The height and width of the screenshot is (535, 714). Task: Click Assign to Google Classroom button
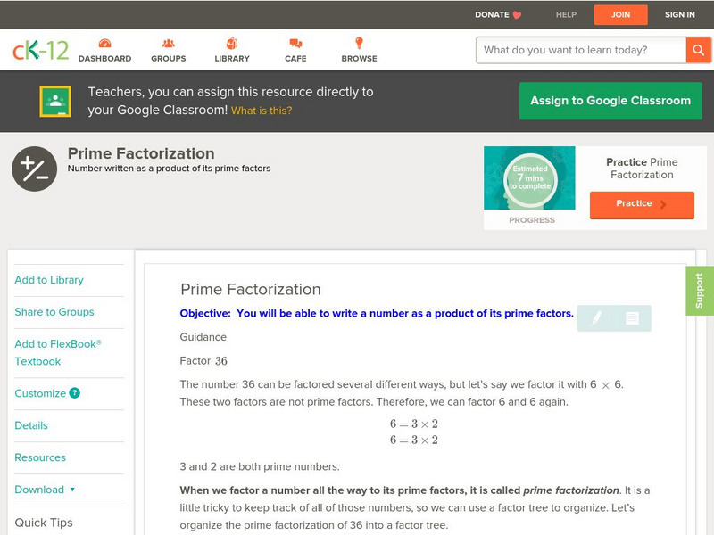610,101
